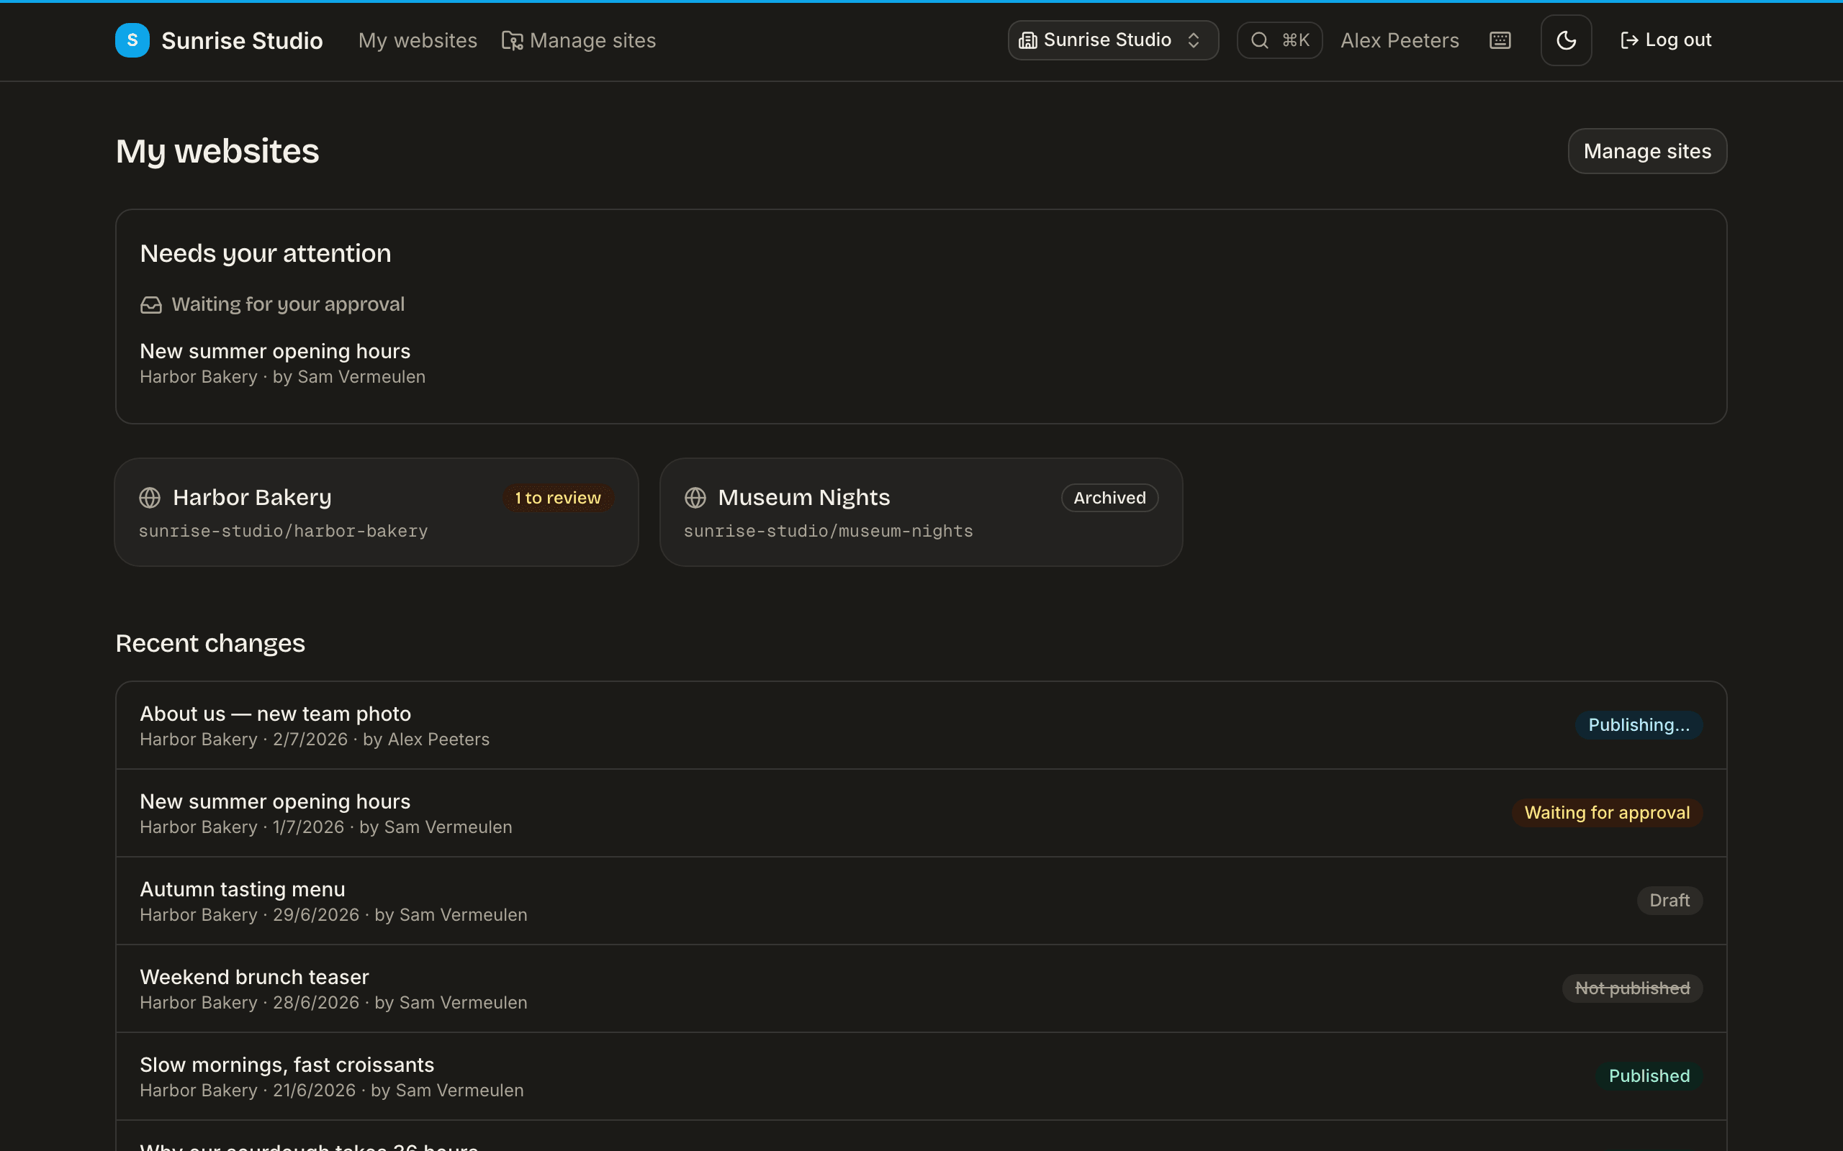The height and width of the screenshot is (1151, 1843).
Task: Open the Sunrise Studio organization switcher
Action: click(x=1113, y=40)
